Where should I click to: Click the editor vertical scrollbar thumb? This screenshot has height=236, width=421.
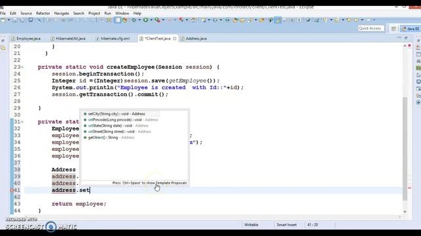point(405,149)
